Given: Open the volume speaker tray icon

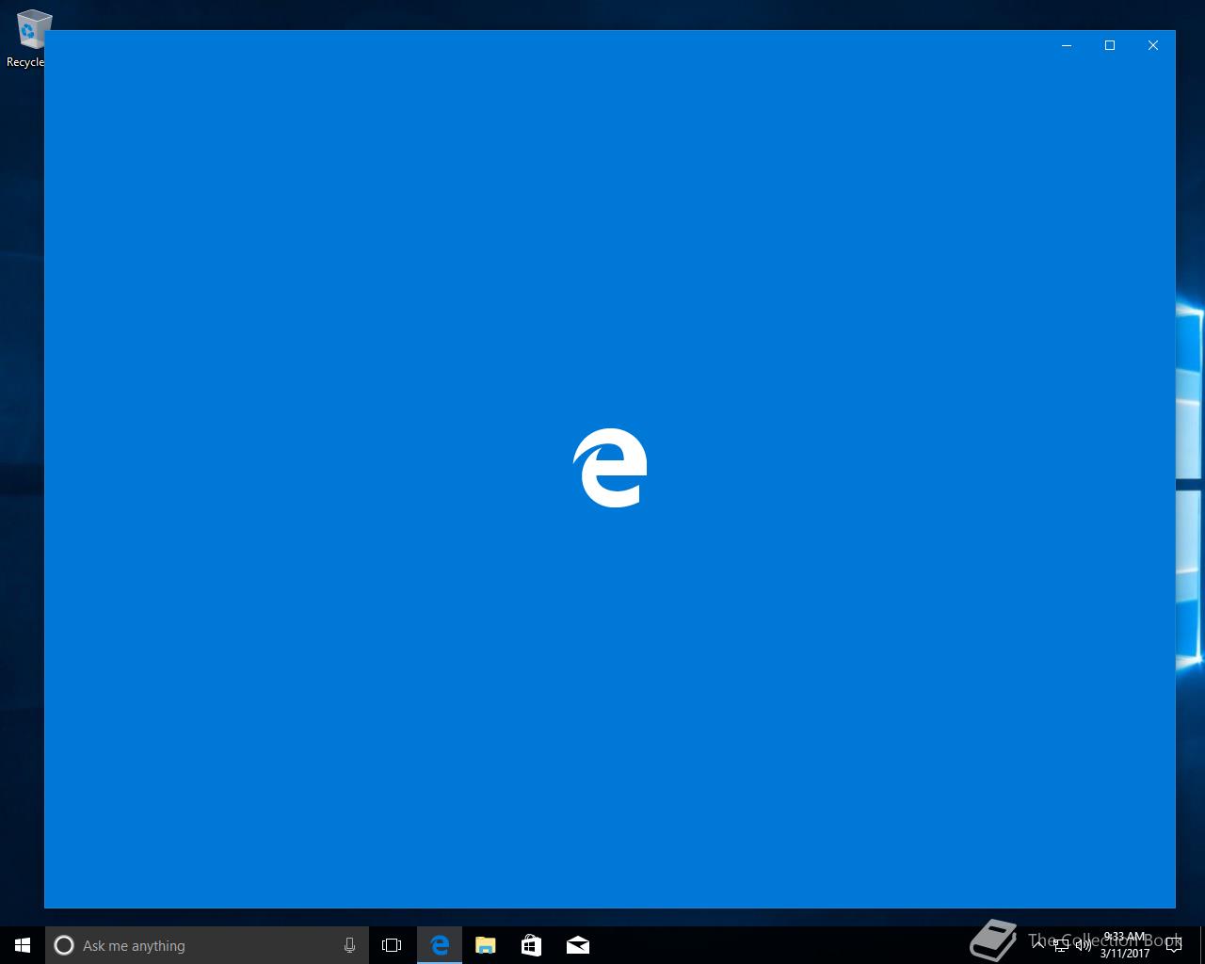Looking at the screenshot, I should tap(1084, 945).
